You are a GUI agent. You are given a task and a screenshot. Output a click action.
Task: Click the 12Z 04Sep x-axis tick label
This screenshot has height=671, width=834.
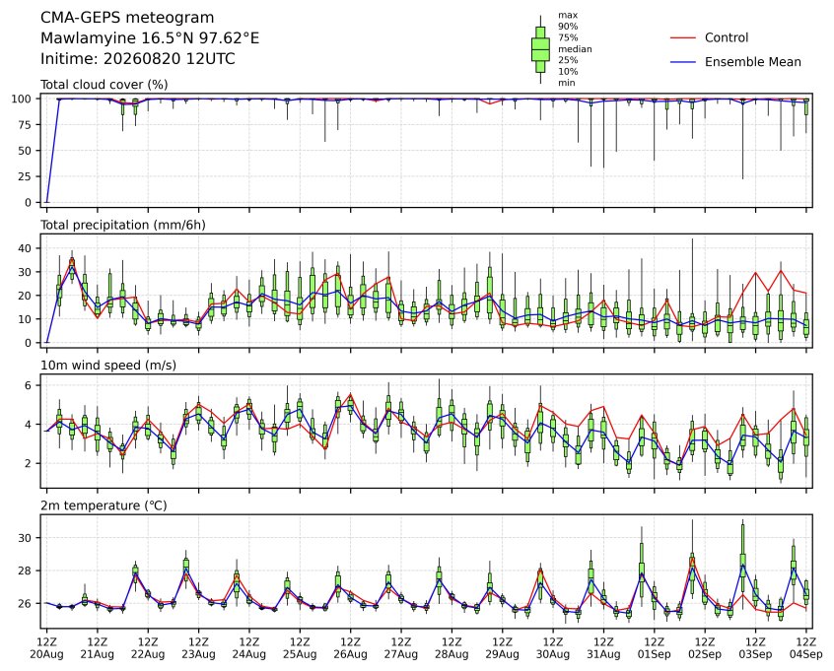click(x=806, y=648)
